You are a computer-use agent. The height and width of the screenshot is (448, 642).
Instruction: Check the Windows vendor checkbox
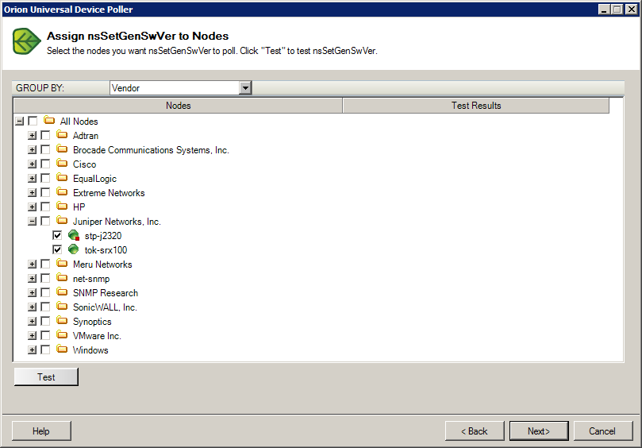(x=45, y=350)
